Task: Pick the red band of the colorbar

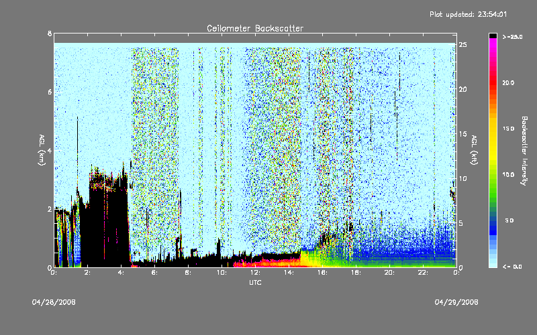Action: [x=493, y=82]
